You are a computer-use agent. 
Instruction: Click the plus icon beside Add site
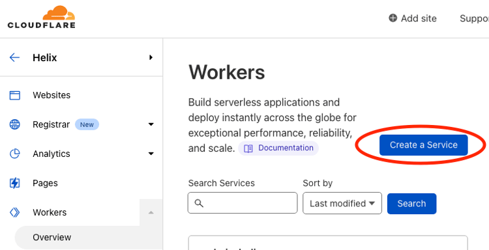point(393,18)
